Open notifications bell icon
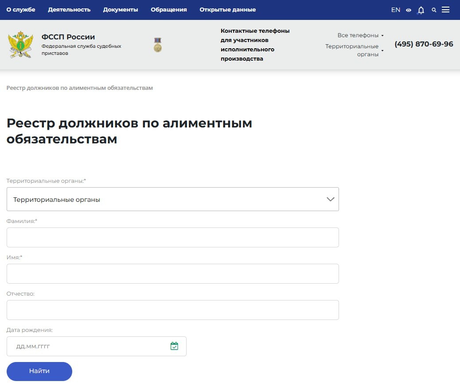This screenshot has height=389, width=460. pos(421,10)
